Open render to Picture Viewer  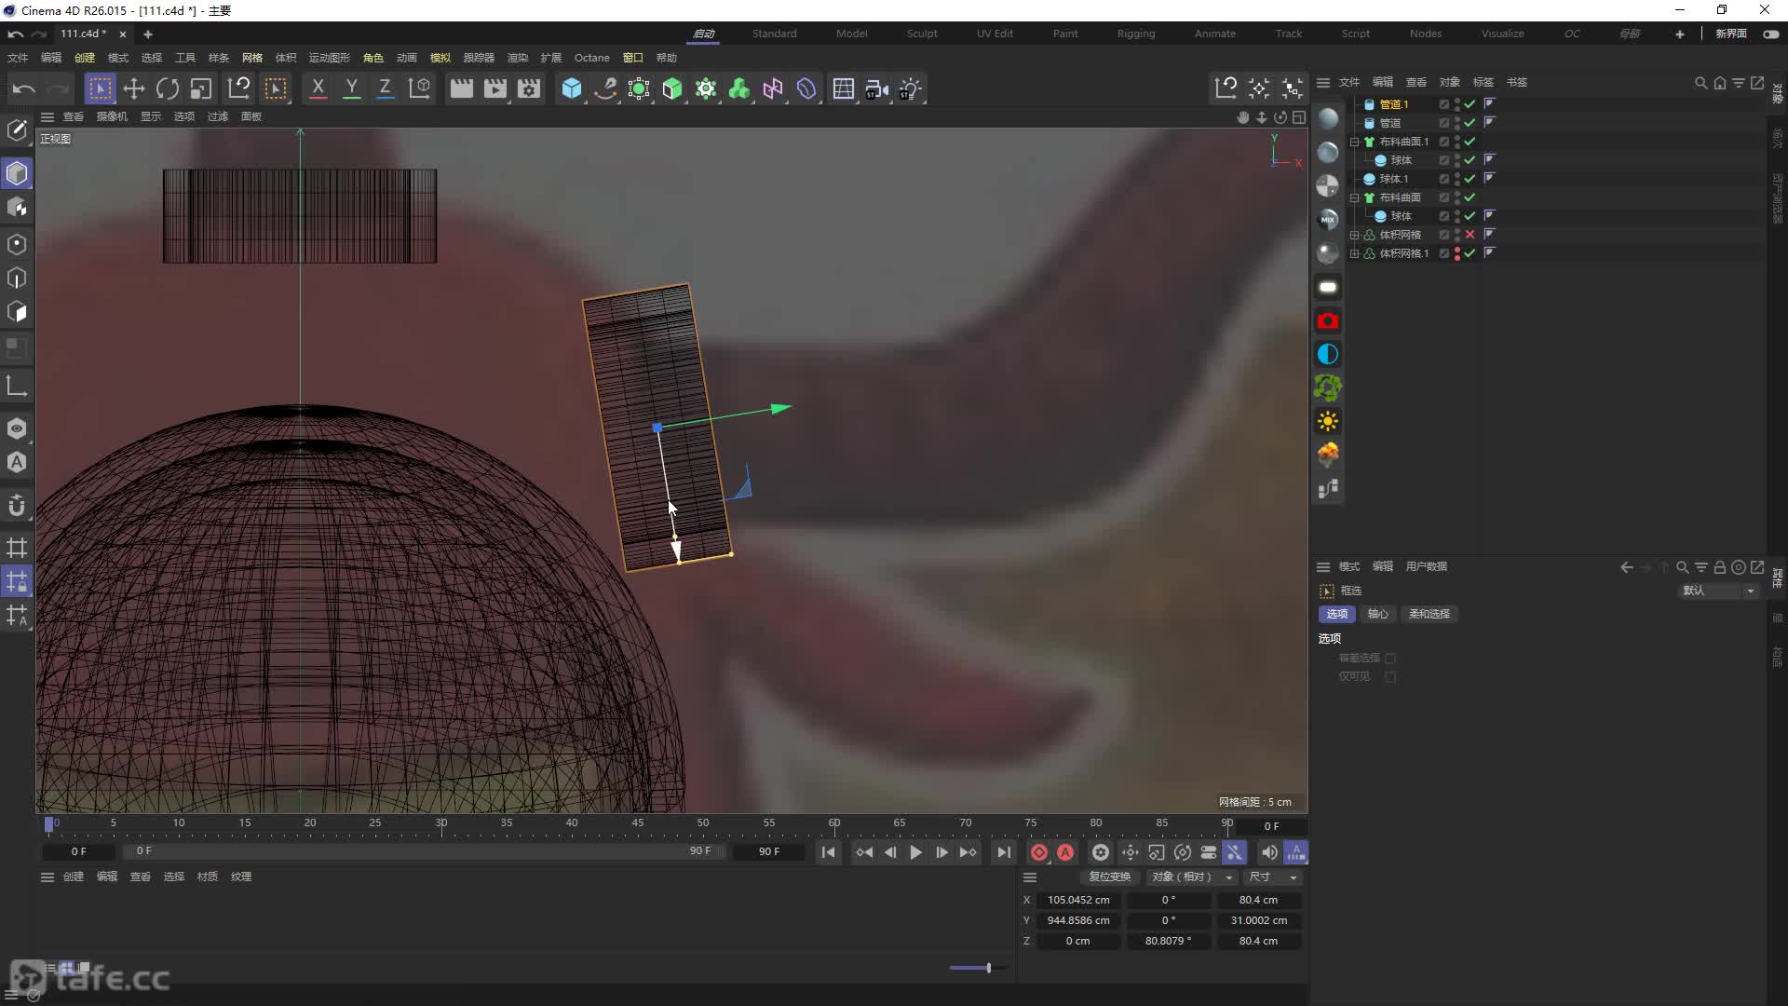[494, 88]
